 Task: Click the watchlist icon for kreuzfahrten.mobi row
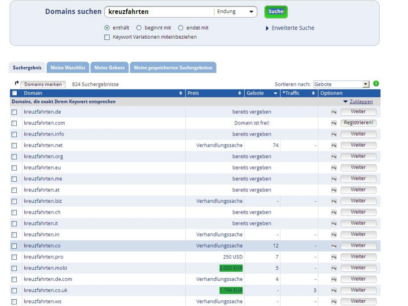click(x=333, y=268)
